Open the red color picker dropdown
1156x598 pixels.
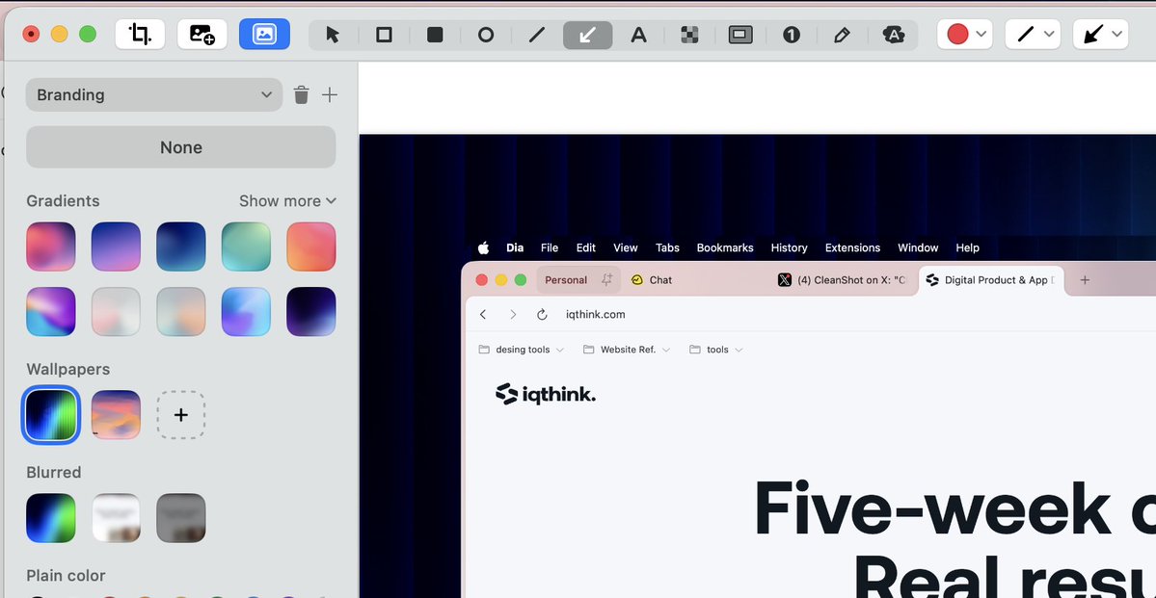[965, 34]
